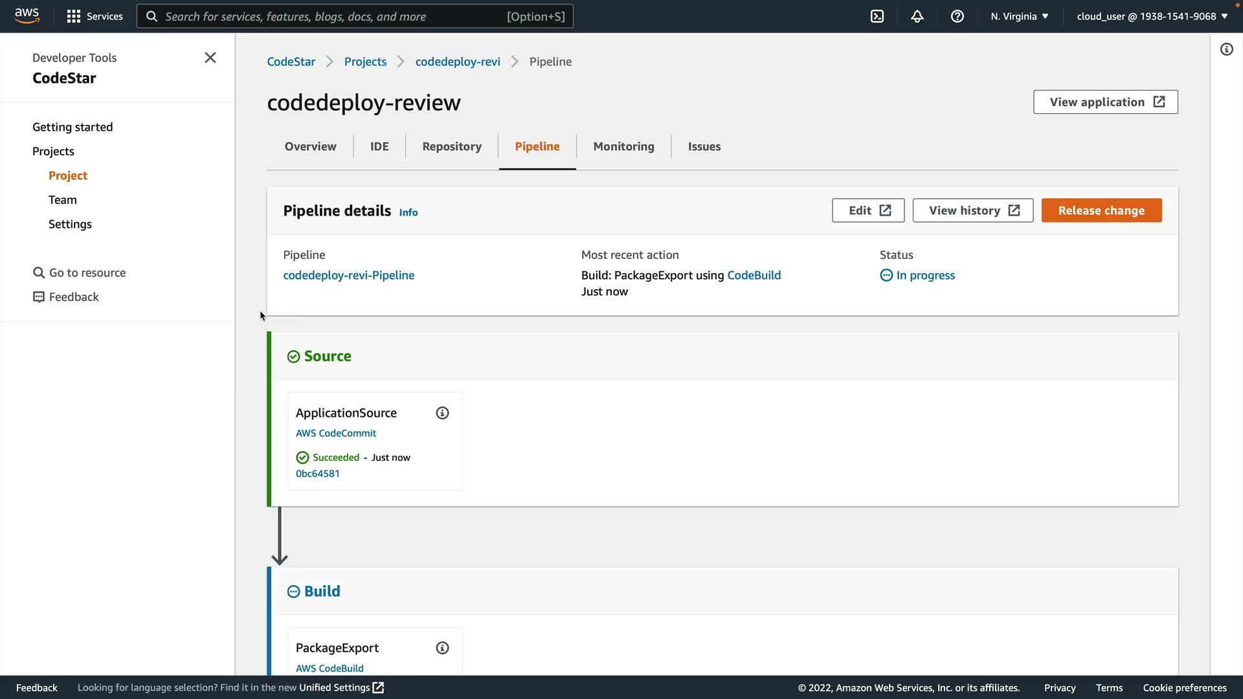Expand the N. Virginia region dropdown

pos(1020,16)
